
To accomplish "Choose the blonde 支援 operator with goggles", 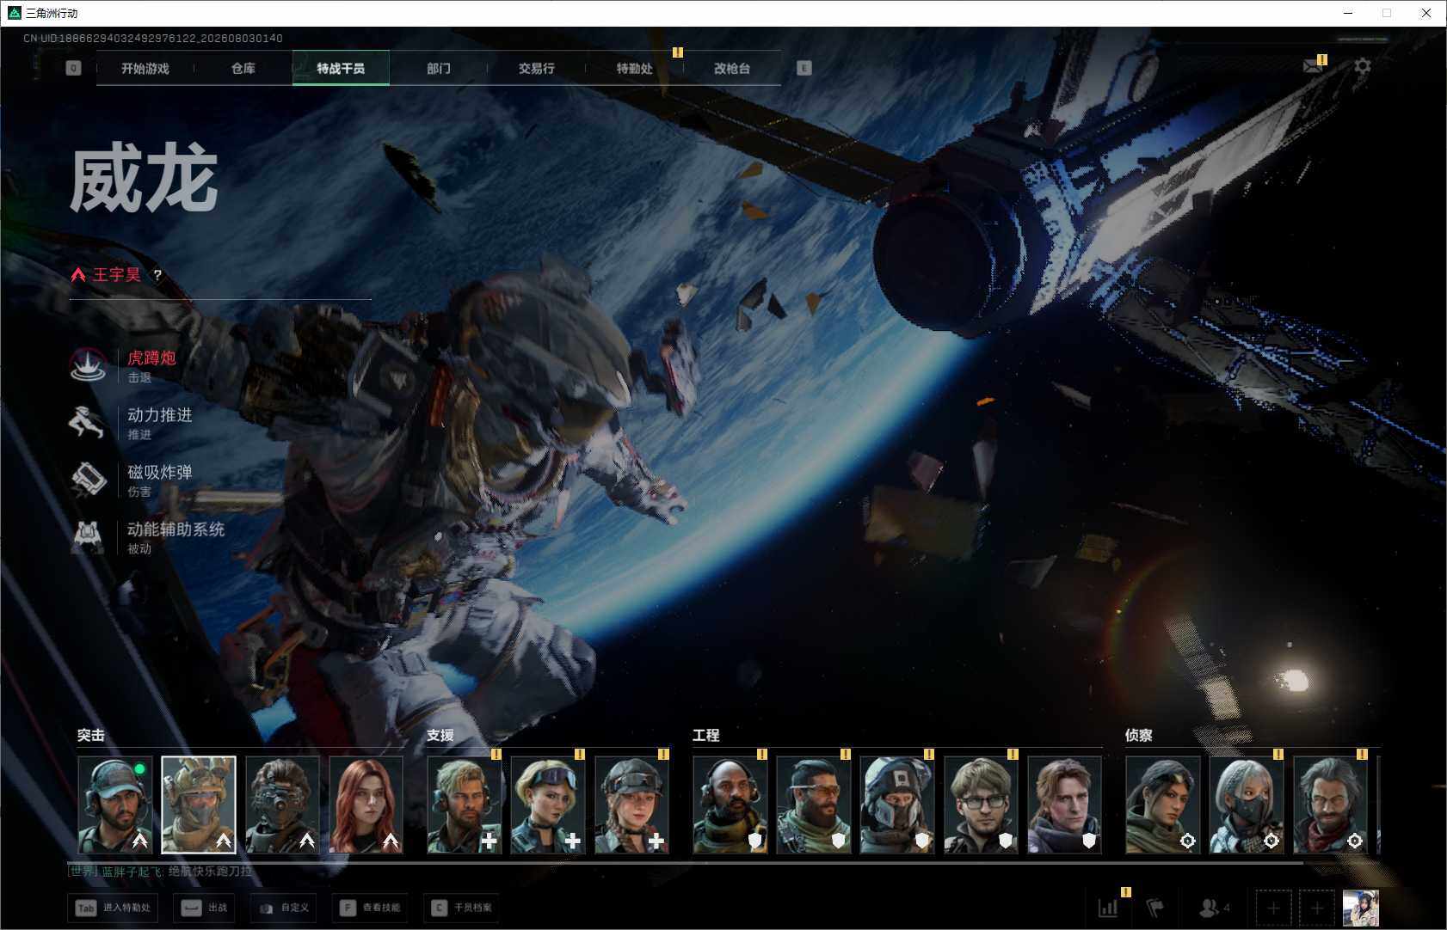I will coord(548,805).
